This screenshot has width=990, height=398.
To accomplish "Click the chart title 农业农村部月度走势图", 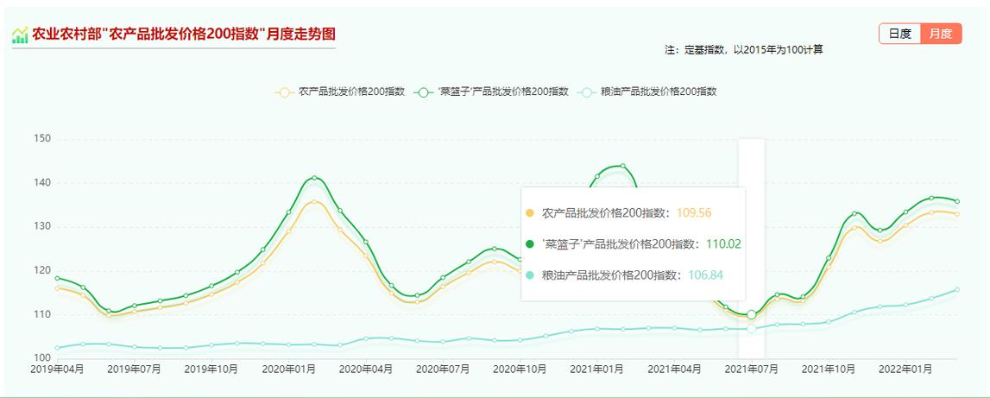I will coord(183,35).
